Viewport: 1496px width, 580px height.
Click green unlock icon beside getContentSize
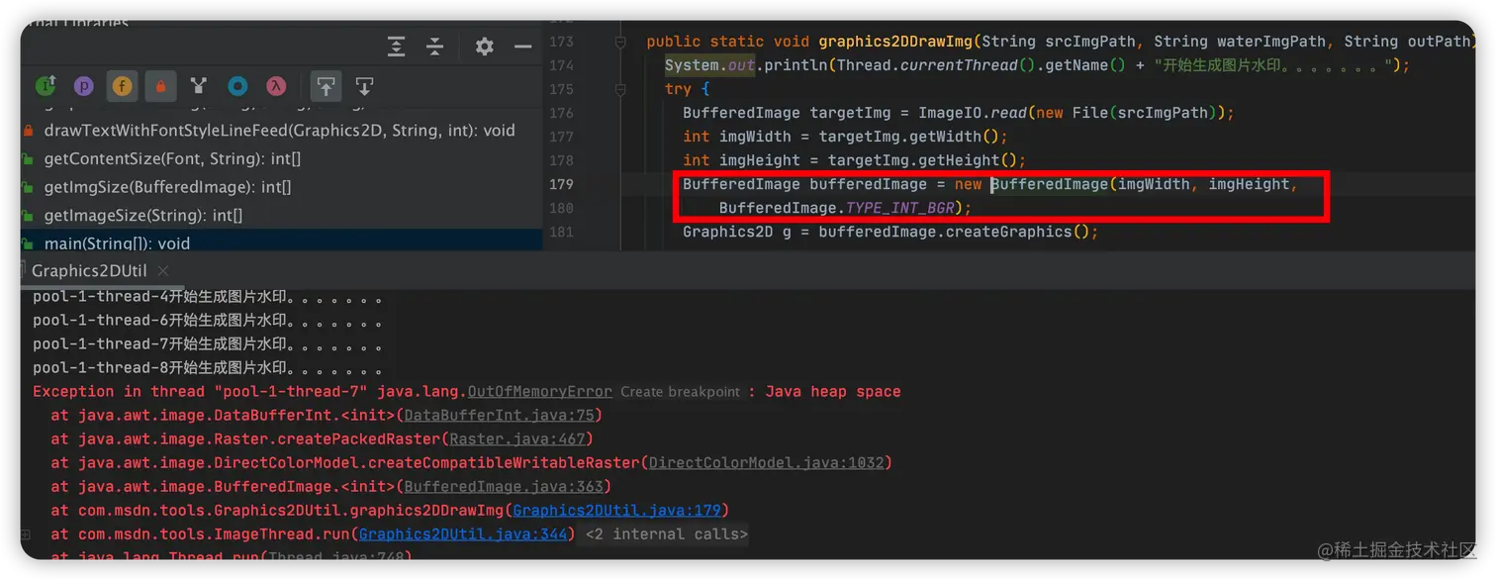point(28,158)
